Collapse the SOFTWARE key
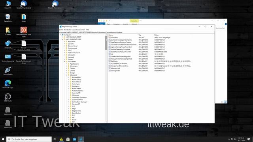Image resolution: width=253 pixels, height=142 pixels. click(64, 62)
